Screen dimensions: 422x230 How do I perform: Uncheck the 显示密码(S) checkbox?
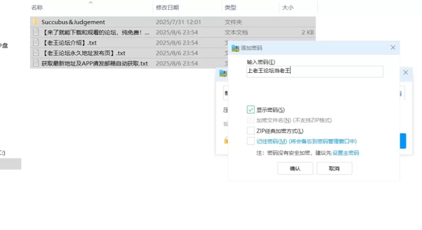(x=251, y=110)
